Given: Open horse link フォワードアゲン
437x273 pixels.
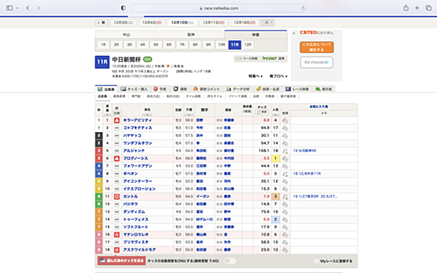Looking at the screenshot, I should pos(138,166).
